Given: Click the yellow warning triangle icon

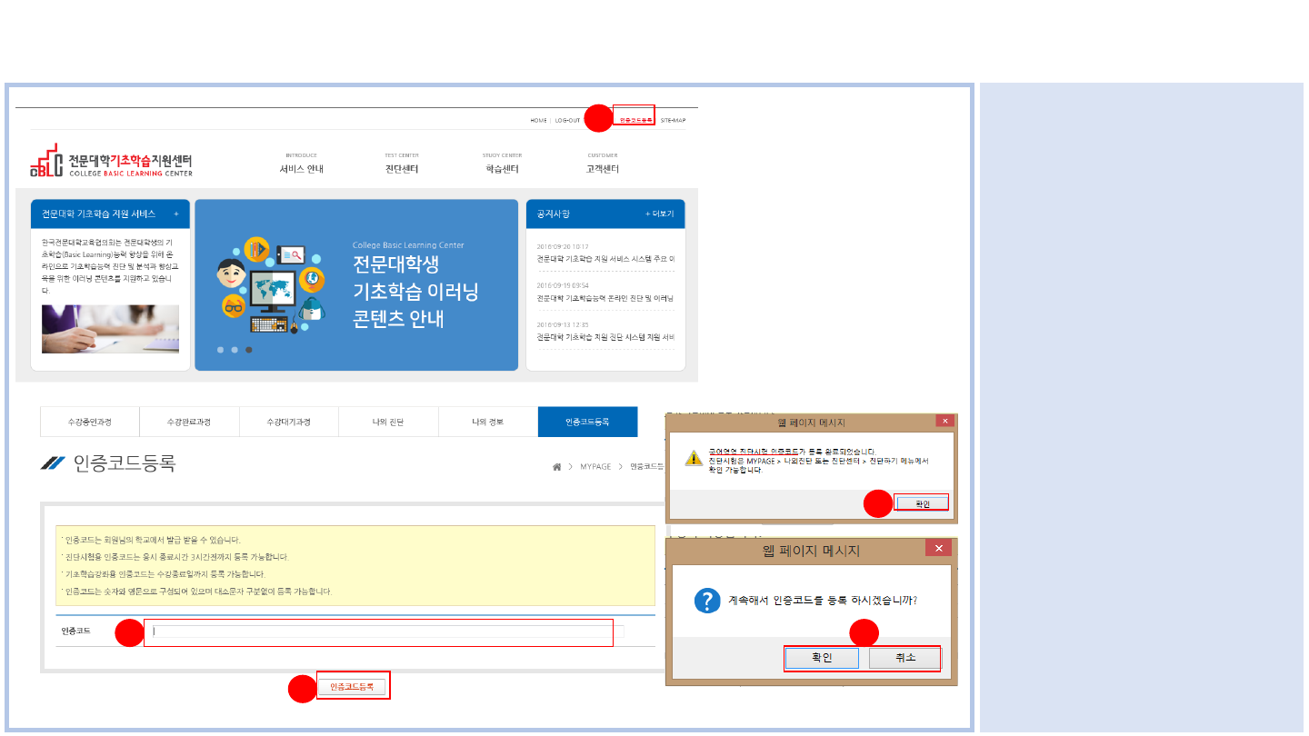Looking at the screenshot, I should pos(693,457).
